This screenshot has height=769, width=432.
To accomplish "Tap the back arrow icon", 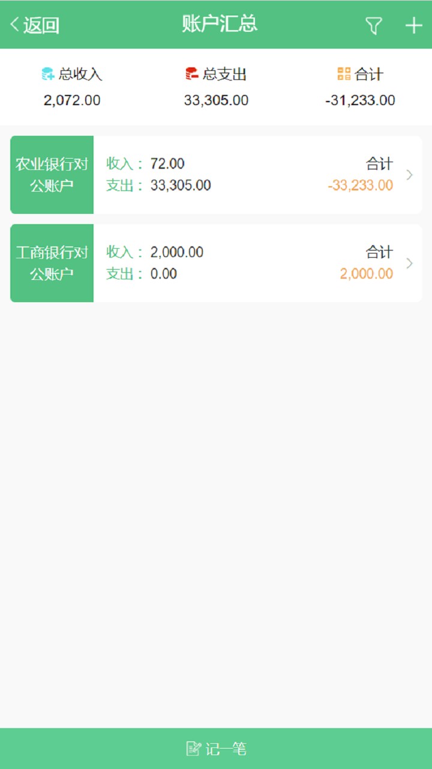I will (14, 25).
